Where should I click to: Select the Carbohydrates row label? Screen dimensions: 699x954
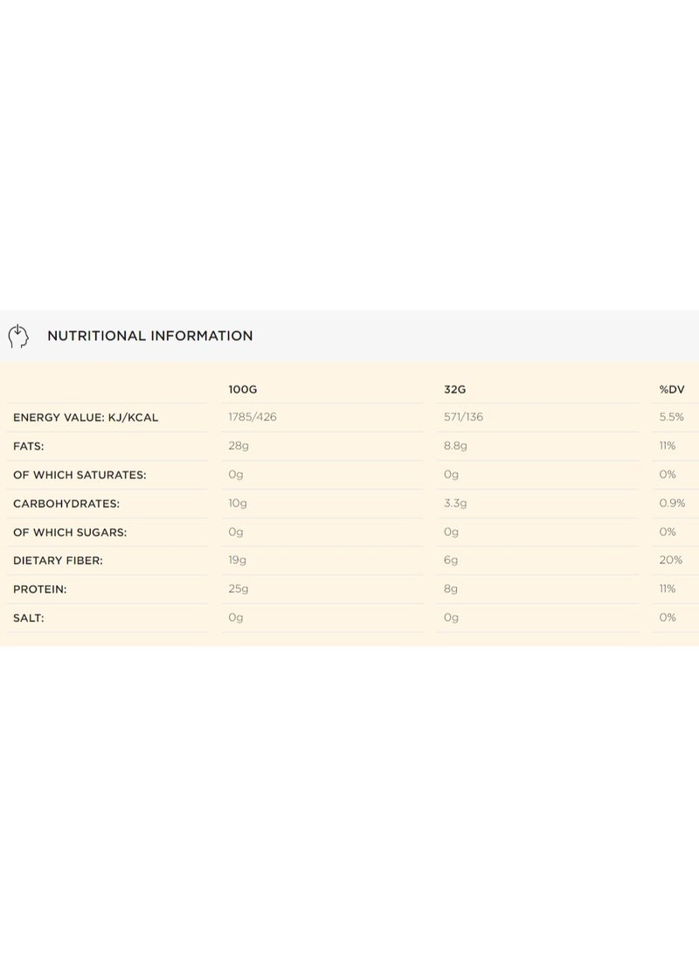pyautogui.click(x=66, y=504)
